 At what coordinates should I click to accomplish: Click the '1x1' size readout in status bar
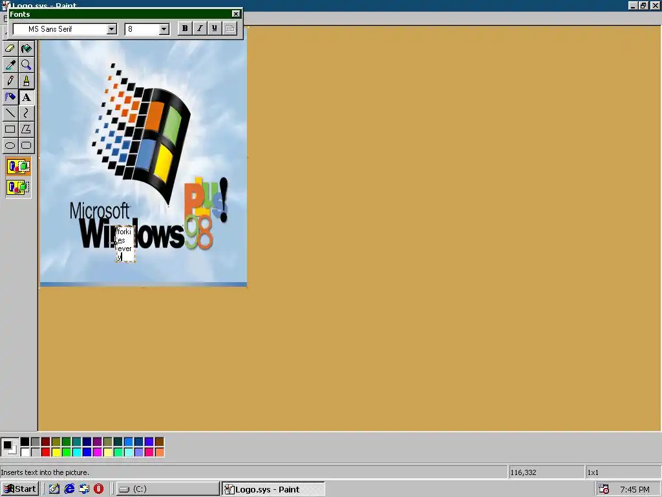click(593, 472)
